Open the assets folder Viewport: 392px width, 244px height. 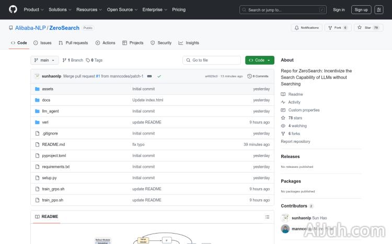(48, 89)
